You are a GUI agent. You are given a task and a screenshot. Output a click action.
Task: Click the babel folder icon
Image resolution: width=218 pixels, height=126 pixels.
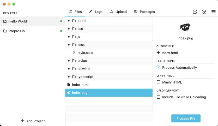(x=74, y=21)
